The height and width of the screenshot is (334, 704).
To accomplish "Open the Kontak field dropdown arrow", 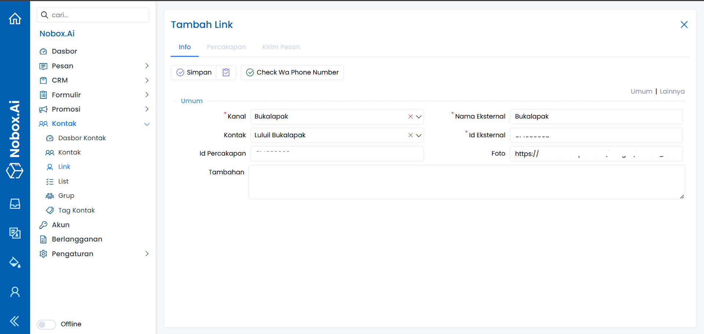I will [x=419, y=135].
